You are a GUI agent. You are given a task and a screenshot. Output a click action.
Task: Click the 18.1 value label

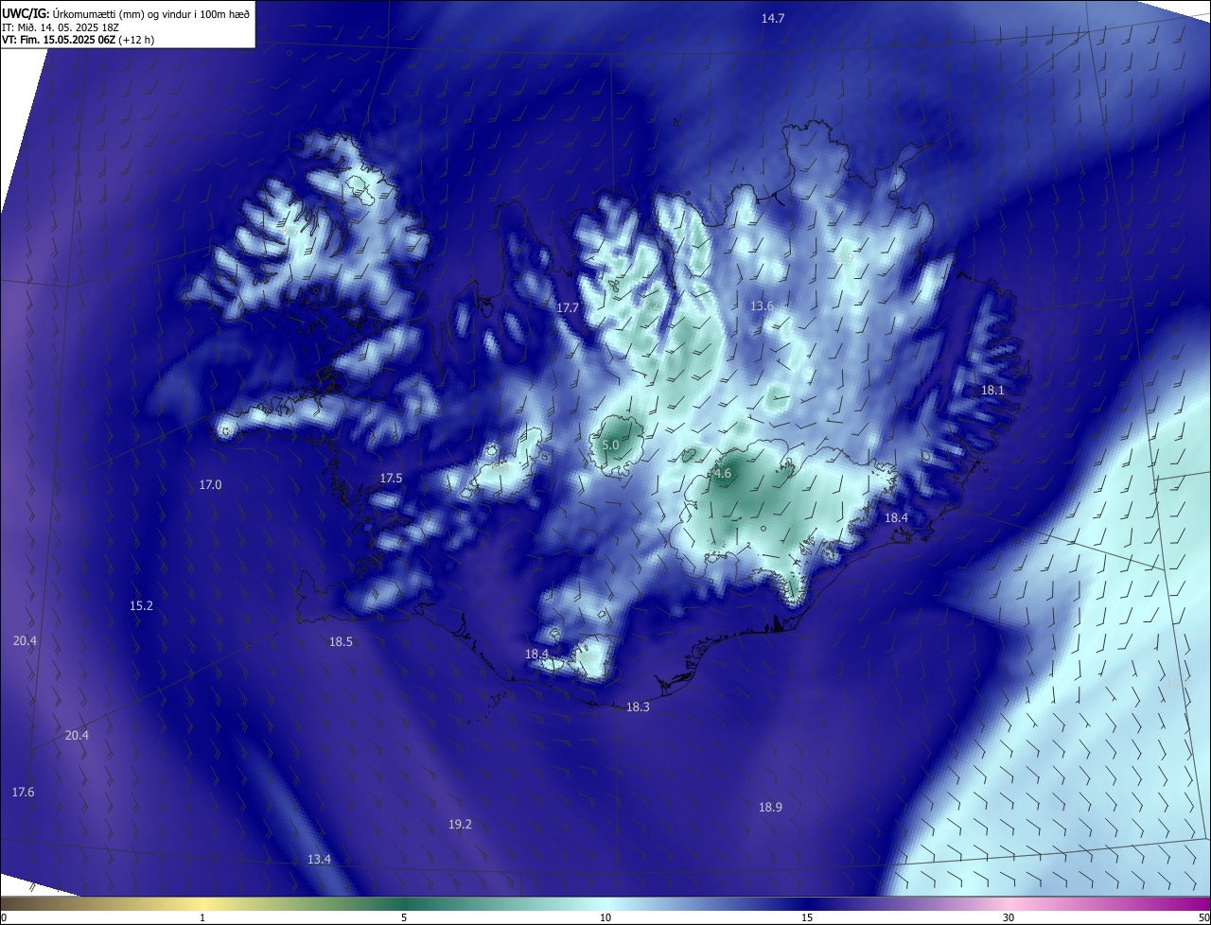992,390
